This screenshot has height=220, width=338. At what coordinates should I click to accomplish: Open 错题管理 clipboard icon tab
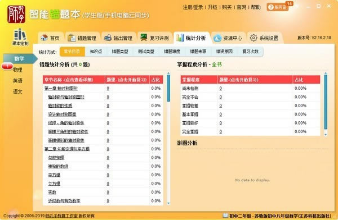[x=82, y=38]
